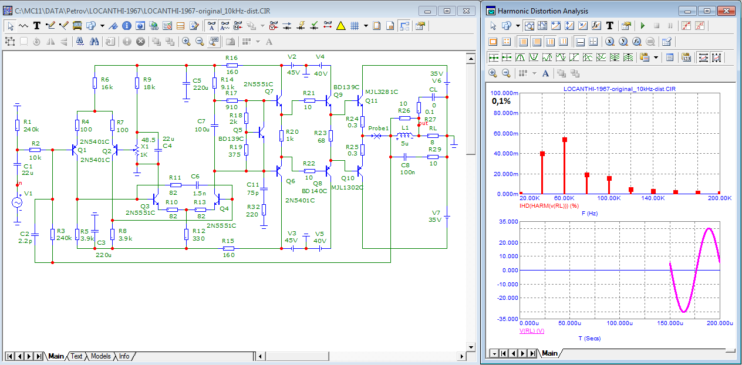
Task: Open the Info tab at bottom
Action: pos(124,356)
